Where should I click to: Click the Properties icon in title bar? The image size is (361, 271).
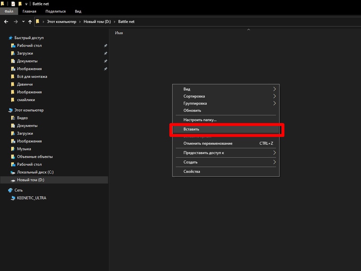(x=13, y=4)
